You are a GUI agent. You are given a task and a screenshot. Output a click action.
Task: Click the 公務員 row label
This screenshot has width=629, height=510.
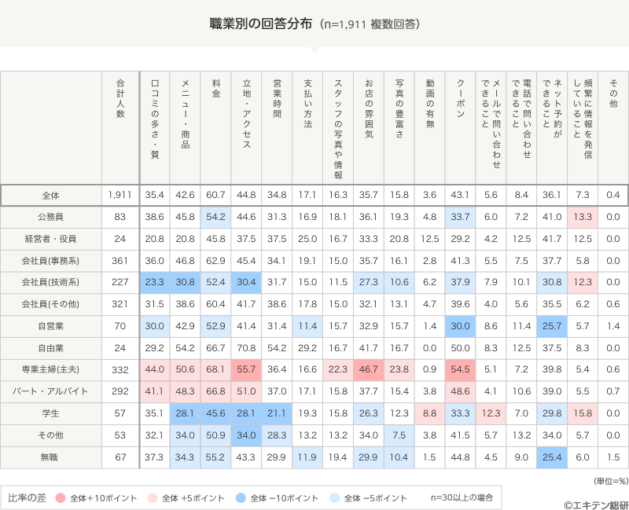point(50,216)
